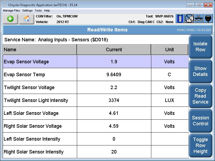Open the network topology icon
The image size is (215, 161).
[199, 19]
